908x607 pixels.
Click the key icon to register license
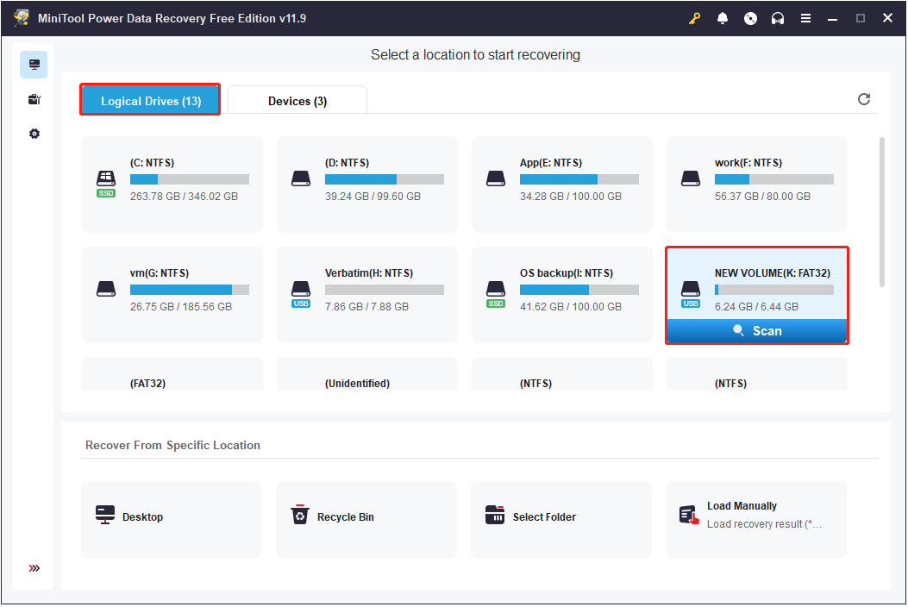695,18
